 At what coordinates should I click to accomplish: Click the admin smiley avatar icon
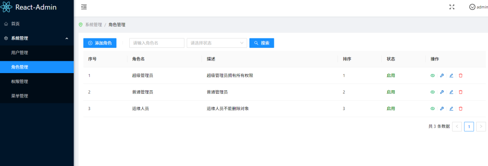click(472, 7)
